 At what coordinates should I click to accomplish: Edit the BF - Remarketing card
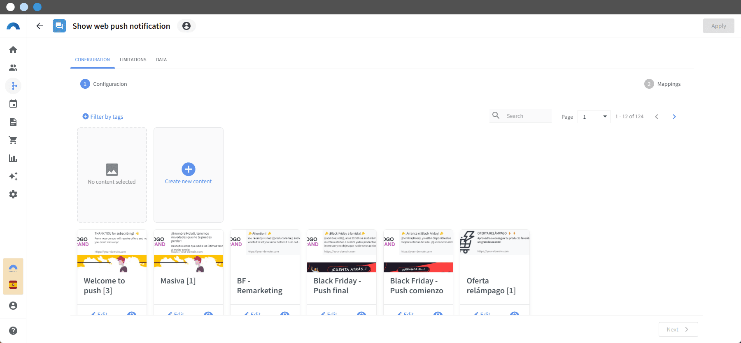(x=252, y=313)
